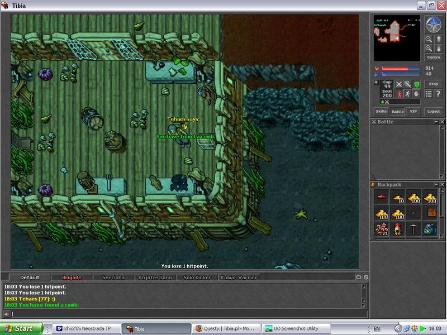This screenshot has height=335, width=447.
Task: Open the Kojotes Jano chat tab
Action: (155, 277)
